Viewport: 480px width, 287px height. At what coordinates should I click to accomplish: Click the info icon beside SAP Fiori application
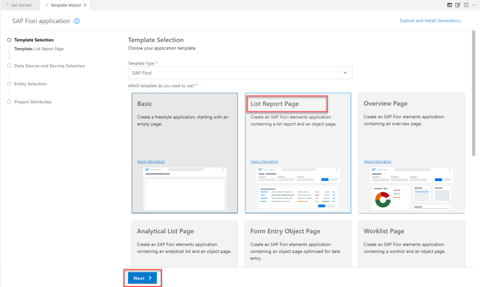(x=77, y=21)
